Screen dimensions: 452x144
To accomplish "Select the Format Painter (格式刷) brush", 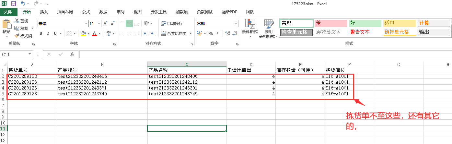I will [23, 36].
